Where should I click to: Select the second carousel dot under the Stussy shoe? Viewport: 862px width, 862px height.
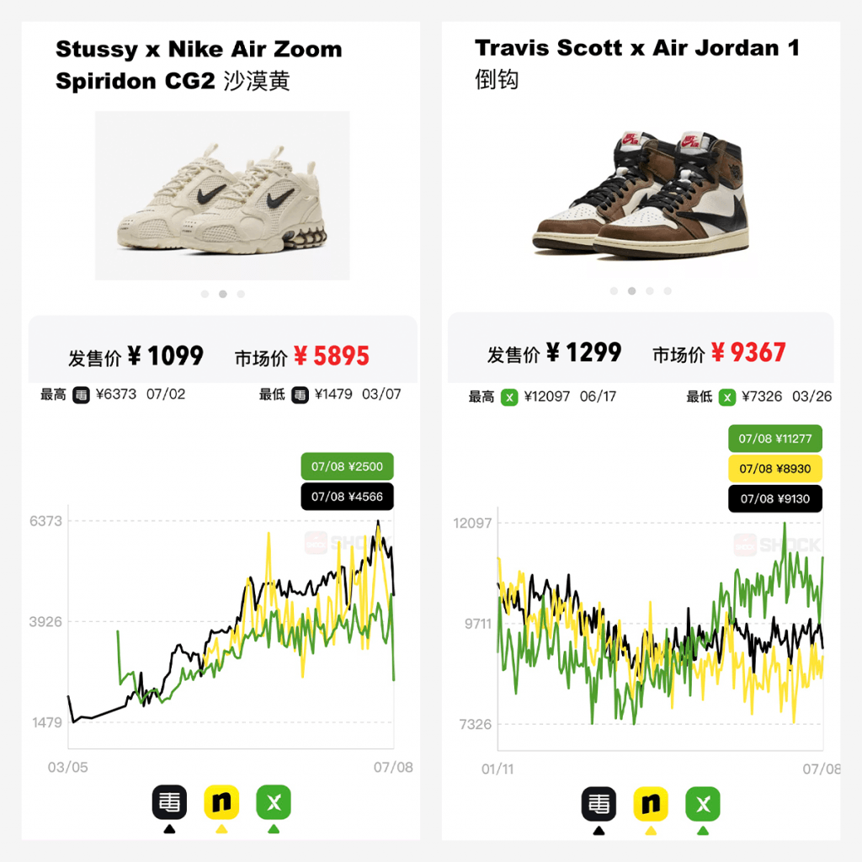[221, 294]
